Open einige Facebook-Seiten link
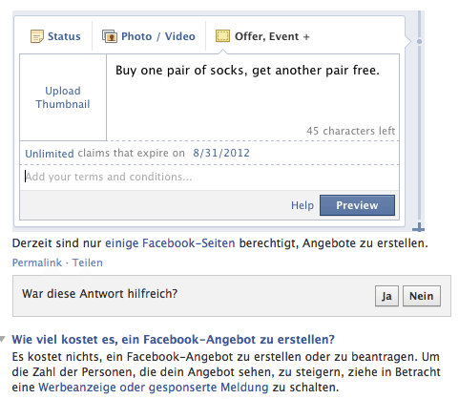Screen dimensions: 459x399 170,243
